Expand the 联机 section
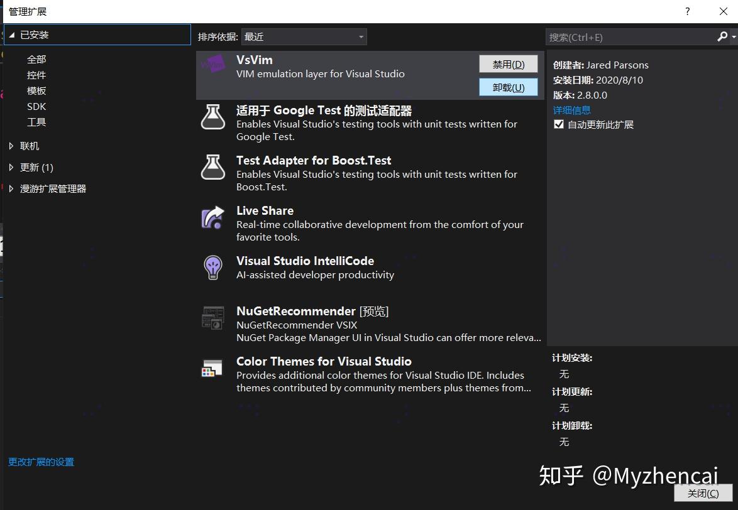738x510 pixels. [29, 146]
